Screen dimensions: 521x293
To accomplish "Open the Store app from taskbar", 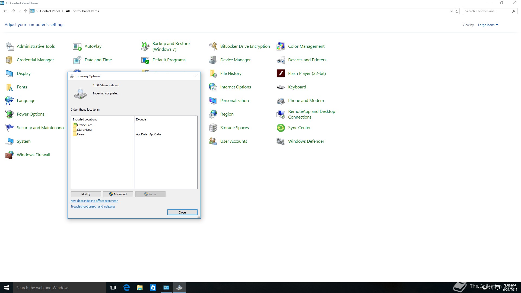I will coord(153,288).
